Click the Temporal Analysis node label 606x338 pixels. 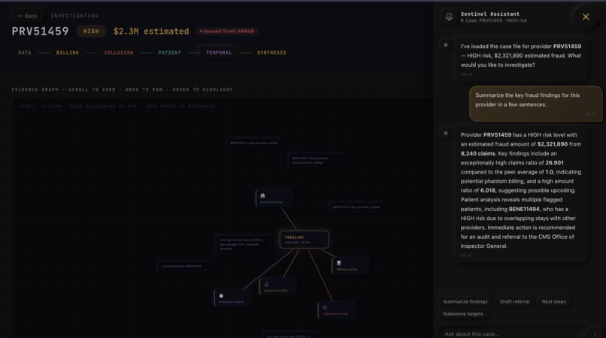[x=232, y=302]
